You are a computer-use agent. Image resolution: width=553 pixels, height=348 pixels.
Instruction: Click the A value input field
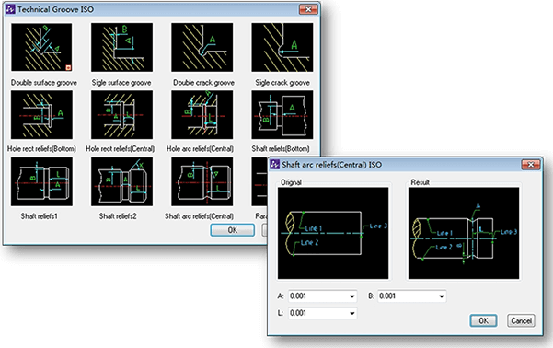322,296
